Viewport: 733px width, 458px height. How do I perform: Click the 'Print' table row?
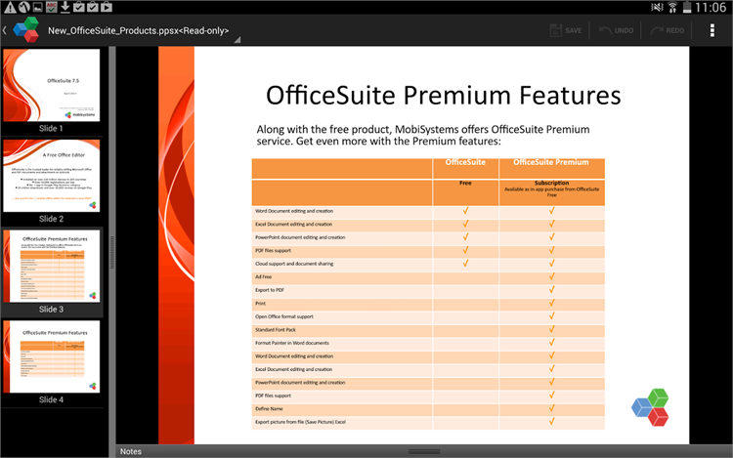[x=428, y=304]
